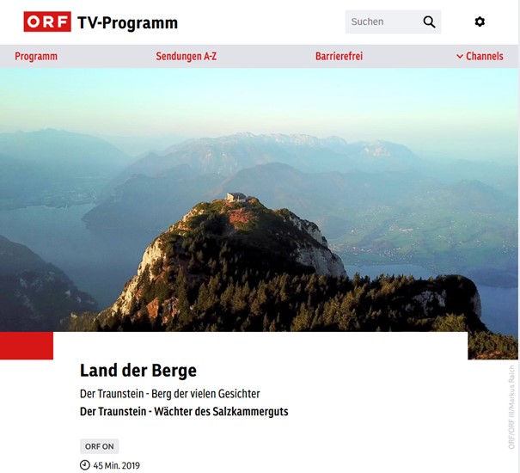Screen dimensions: 520x473
Task: Click the clock icon beside 45 Min.
Action: tap(85, 465)
